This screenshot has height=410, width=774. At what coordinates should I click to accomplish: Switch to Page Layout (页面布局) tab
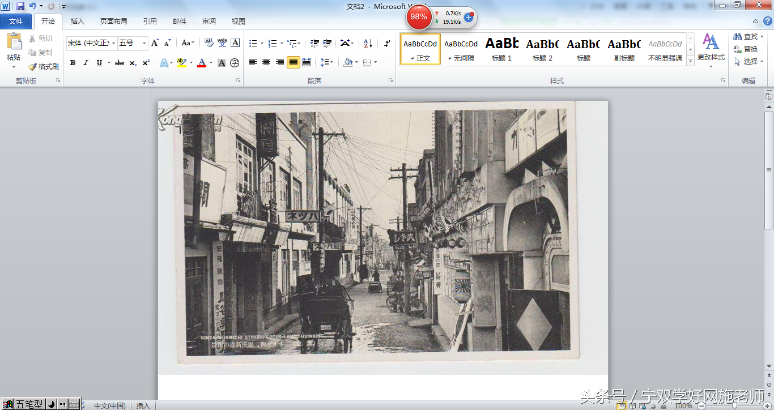point(113,22)
